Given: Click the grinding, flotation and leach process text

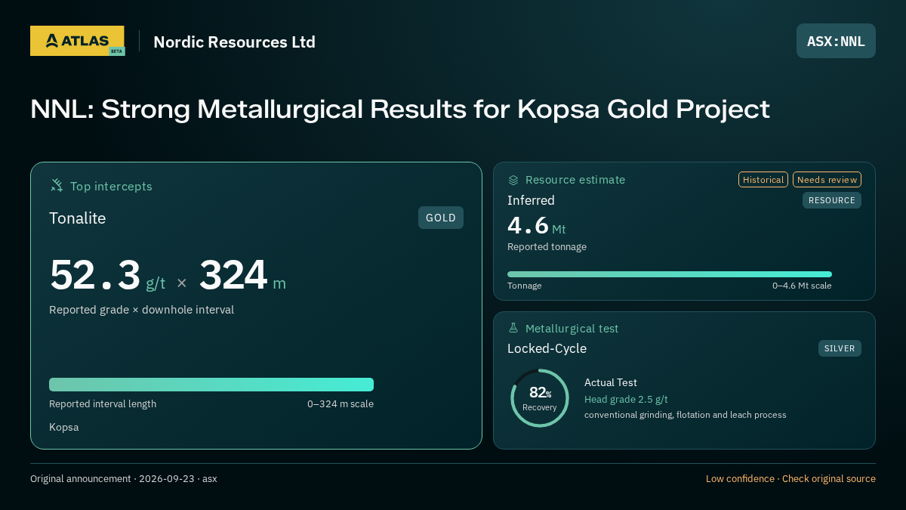Looking at the screenshot, I should pos(686,415).
